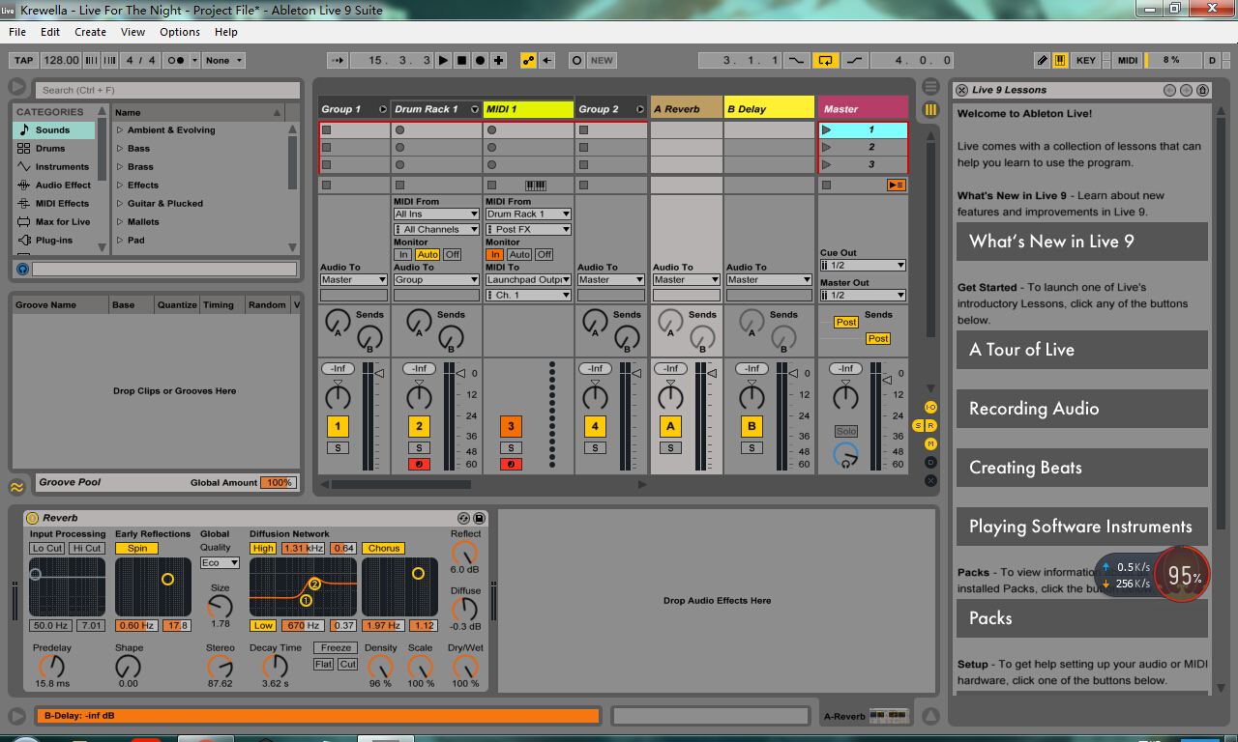Screen dimensions: 1238x742
Task: Toggle the metronome next to the time signature
Action: point(178,60)
